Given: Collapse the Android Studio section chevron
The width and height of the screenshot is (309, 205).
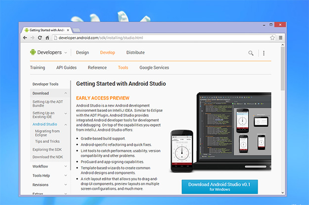Looking at the screenshot, I should [x=66, y=125].
